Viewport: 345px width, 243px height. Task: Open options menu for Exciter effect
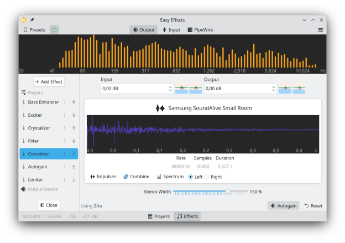[65, 115]
